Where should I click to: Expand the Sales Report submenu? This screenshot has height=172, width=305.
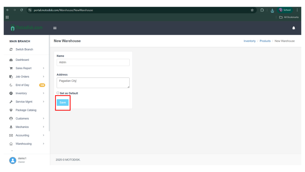(44, 68)
